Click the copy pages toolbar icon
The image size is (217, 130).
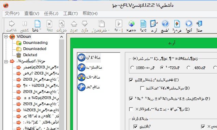pos(101,24)
